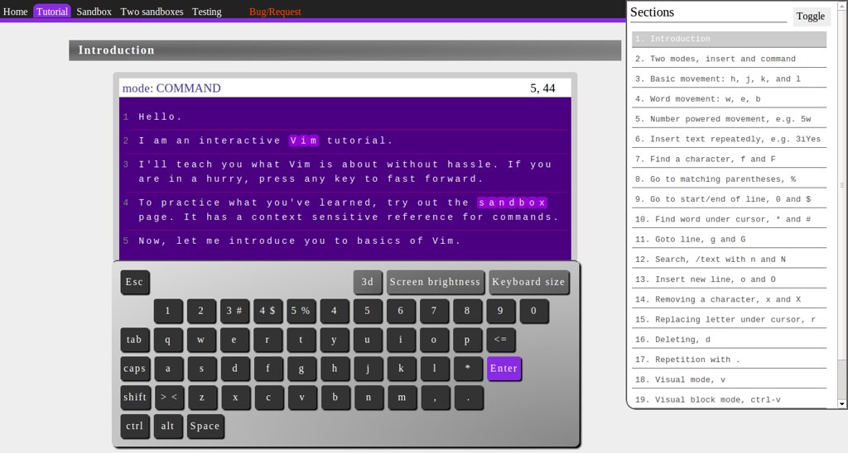
Task: Toggle caps lock key
Action: click(134, 369)
